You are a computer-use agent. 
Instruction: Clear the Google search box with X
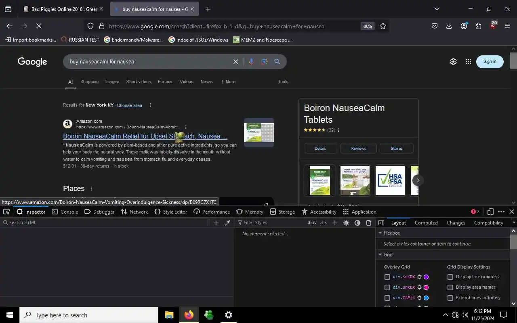(x=235, y=61)
